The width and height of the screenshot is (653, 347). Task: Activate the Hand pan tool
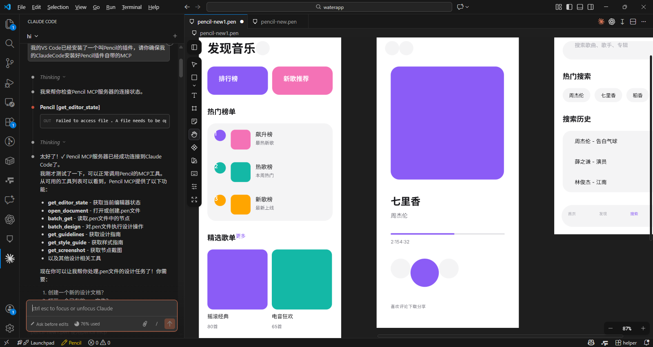194,134
